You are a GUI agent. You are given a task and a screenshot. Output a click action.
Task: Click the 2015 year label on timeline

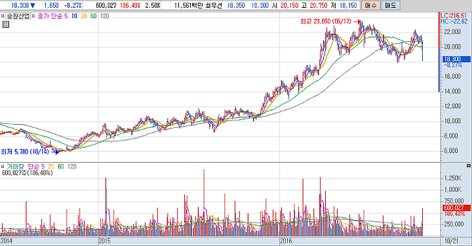click(105, 241)
